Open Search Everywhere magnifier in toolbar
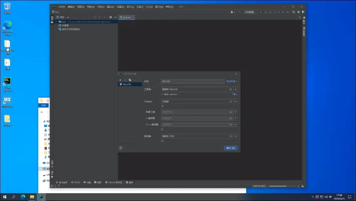The height and width of the screenshot is (201, 356). tap(293, 12)
